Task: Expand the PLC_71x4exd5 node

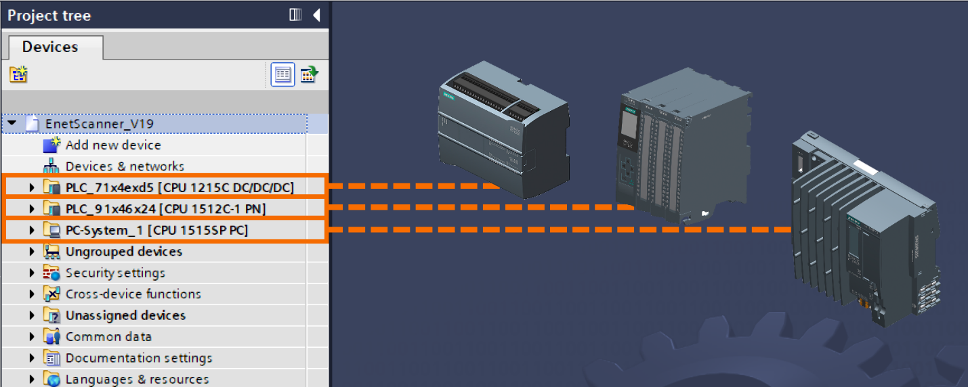Action: pos(31,187)
